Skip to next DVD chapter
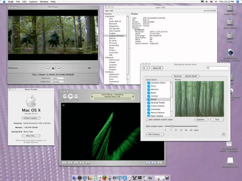 (x=58, y=68)
